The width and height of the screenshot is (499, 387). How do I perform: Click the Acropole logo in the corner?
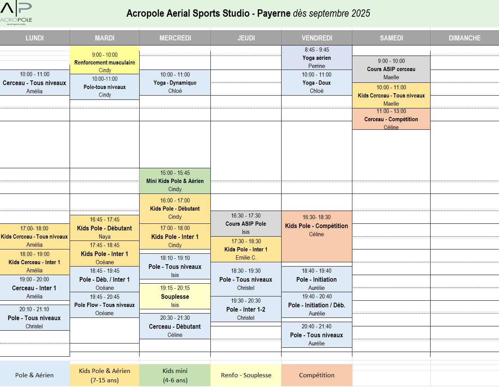coord(16,13)
